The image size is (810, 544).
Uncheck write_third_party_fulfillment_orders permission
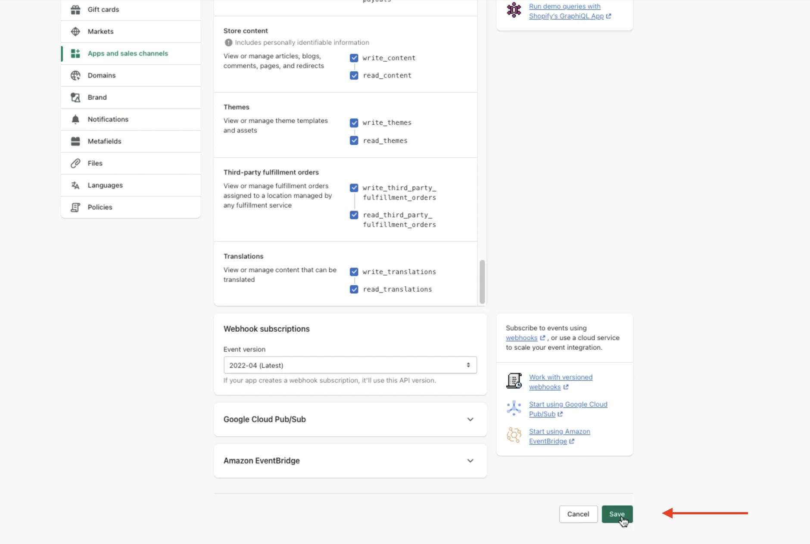(354, 187)
